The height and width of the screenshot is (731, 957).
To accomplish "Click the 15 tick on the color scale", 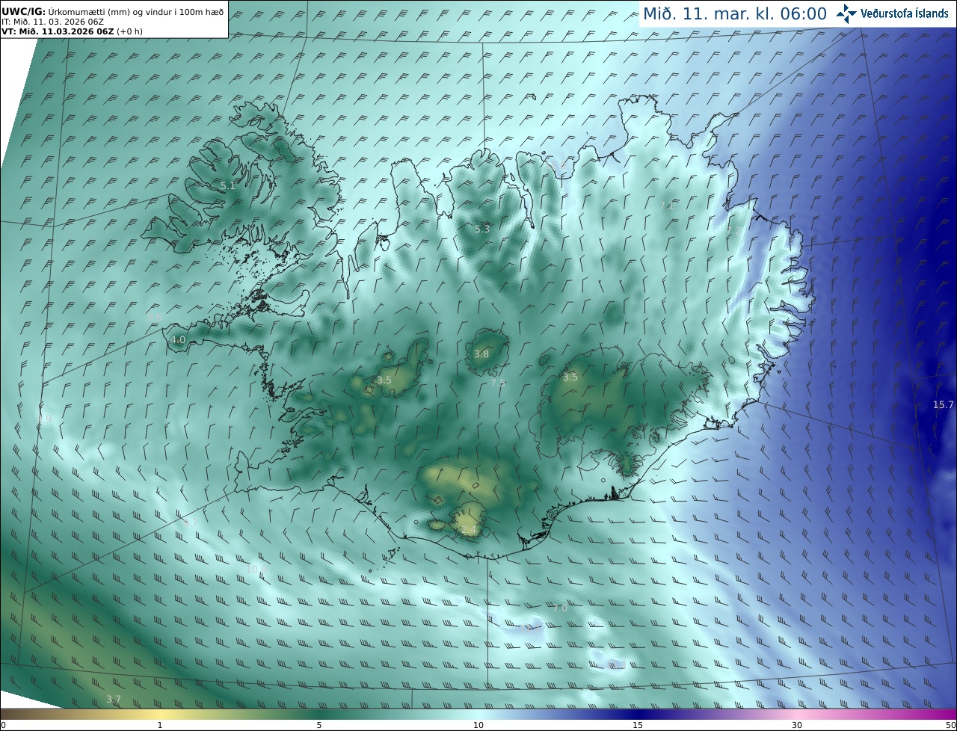I will pyautogui.click(x=638, y=725).
